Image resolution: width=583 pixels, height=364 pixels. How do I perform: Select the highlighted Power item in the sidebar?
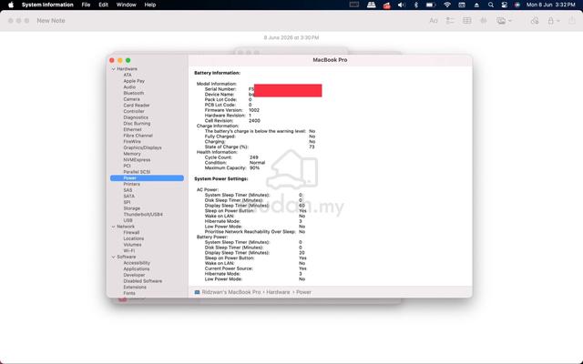pyautogui.click(x=147, y=178)
